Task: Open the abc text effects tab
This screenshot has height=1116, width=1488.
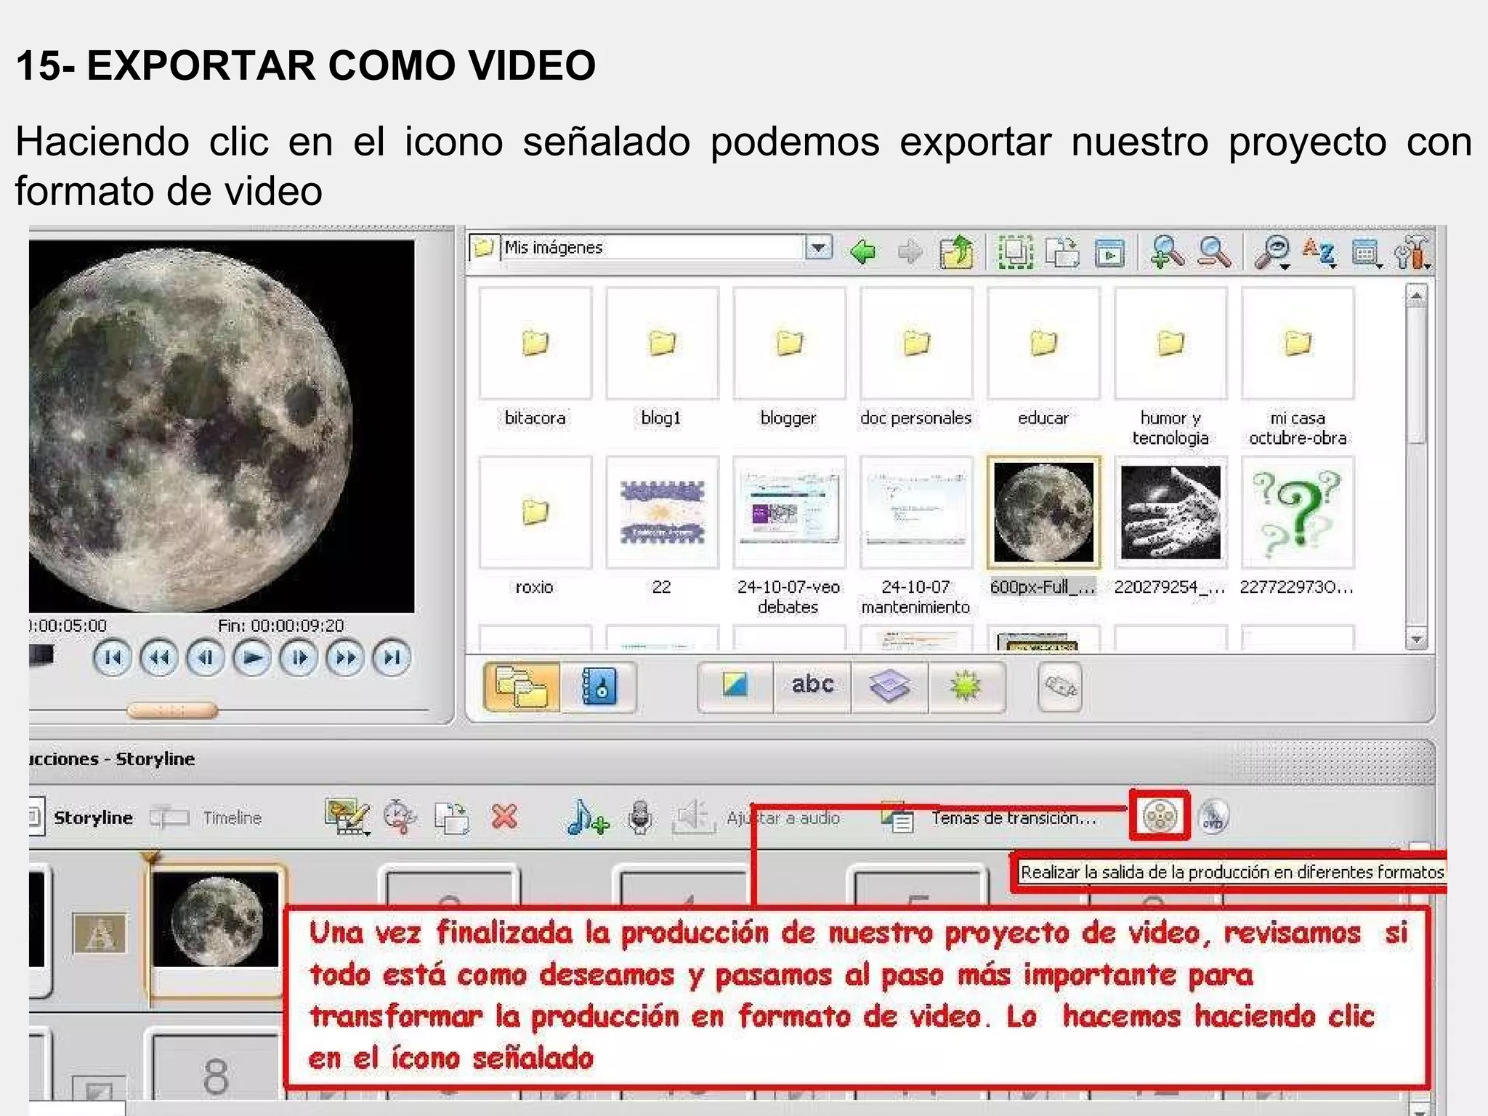Action: pyautogui.click(x=812, y=685)
